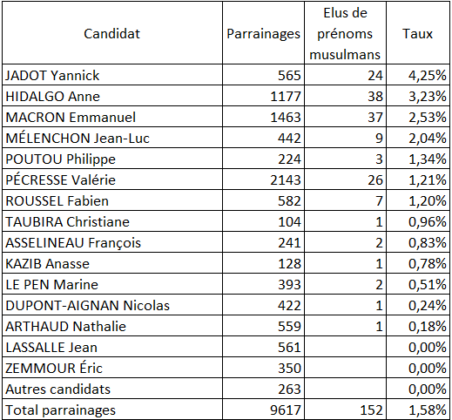Select TAUBIRA Christiane's 0,96% cell
Image resolution: width=452 pixels, height=420 pixels.
(418, 221)
